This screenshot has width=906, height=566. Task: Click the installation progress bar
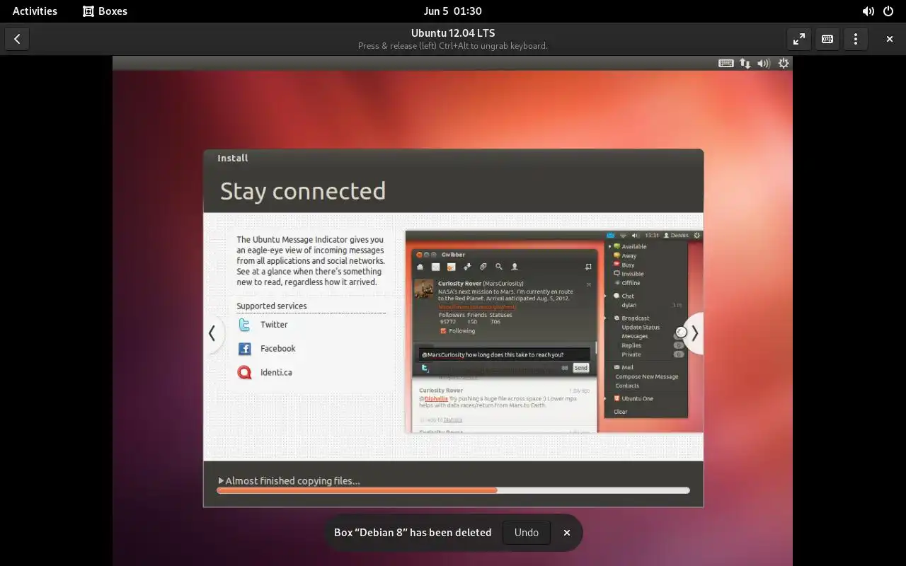[x=453, y=490]
